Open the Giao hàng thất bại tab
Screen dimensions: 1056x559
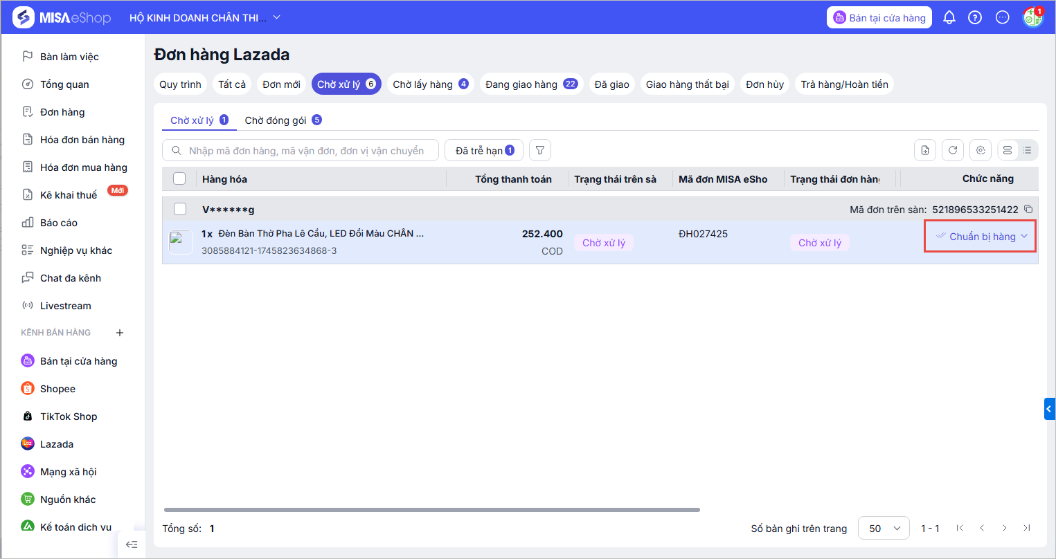[x=688, y=84]
